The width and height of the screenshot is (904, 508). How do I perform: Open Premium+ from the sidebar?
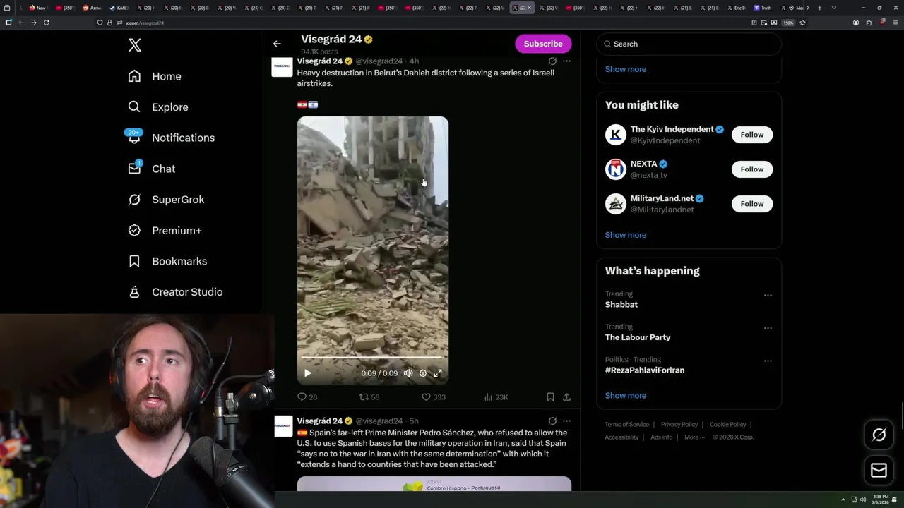pos(165,230)
